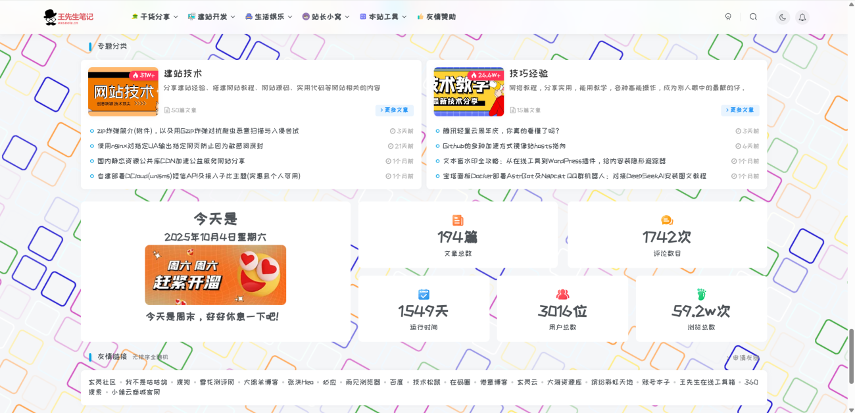Image resolution: width=855 pixels, height=413 pixels.
Task: Click the orange article icon above 194篇
Action: click(458, 220)
